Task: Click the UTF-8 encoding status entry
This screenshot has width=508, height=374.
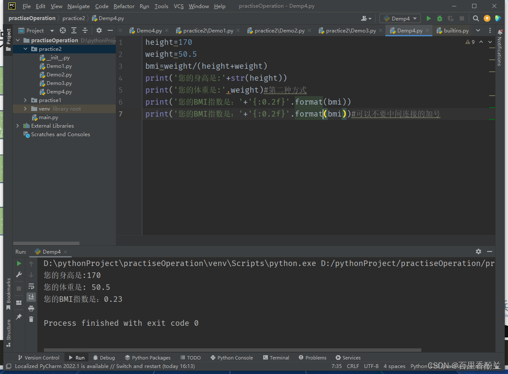Action: pos(371,366)
